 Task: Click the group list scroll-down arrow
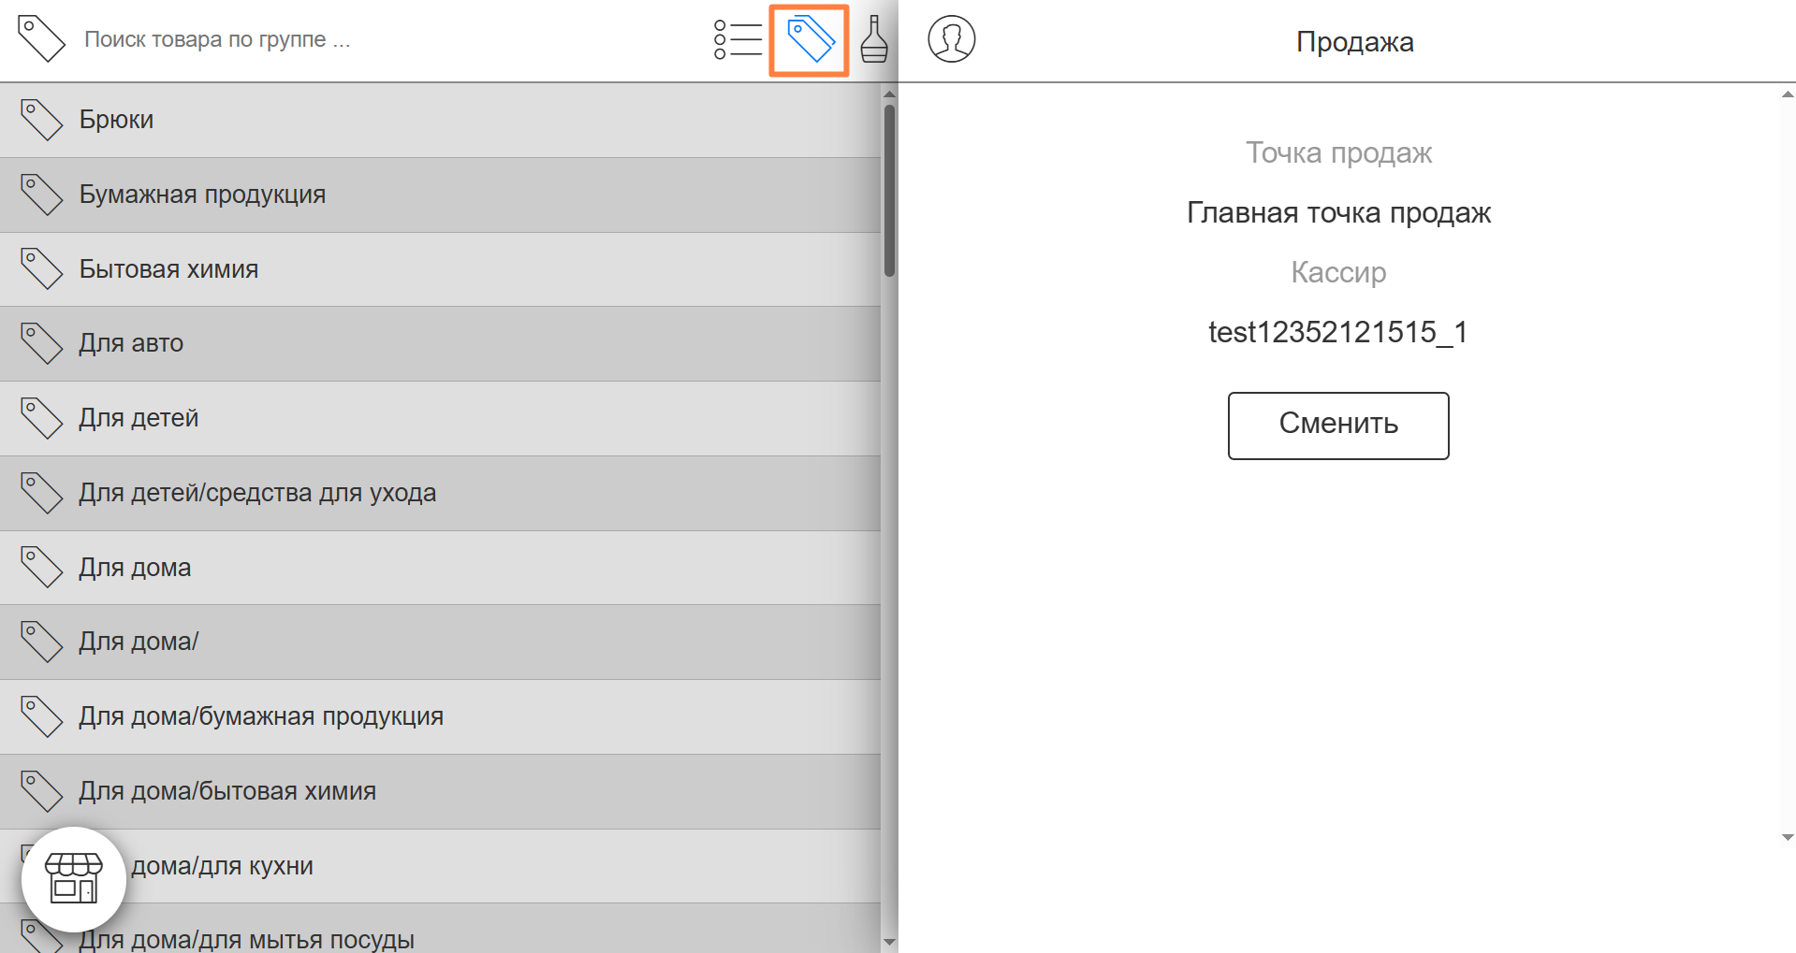889,942
